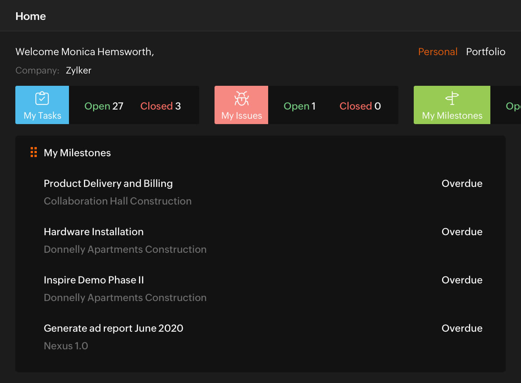Switch to the Portfolio view tab
Image resolution: width=521 pixels, height=383 pixels.
click(485, 52)
